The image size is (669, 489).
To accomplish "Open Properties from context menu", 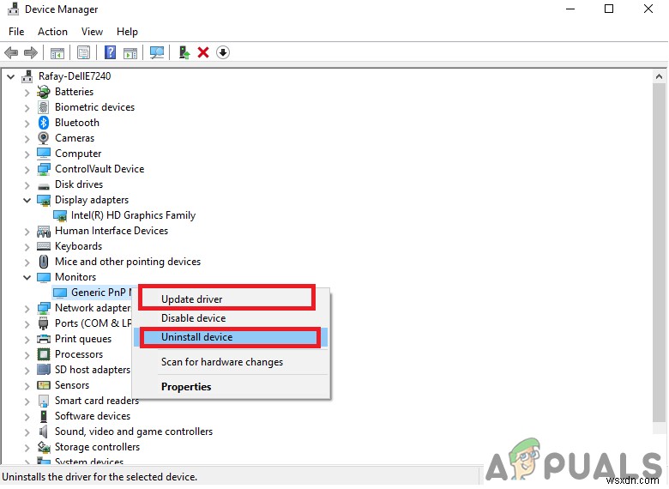I will coord(231,387).
